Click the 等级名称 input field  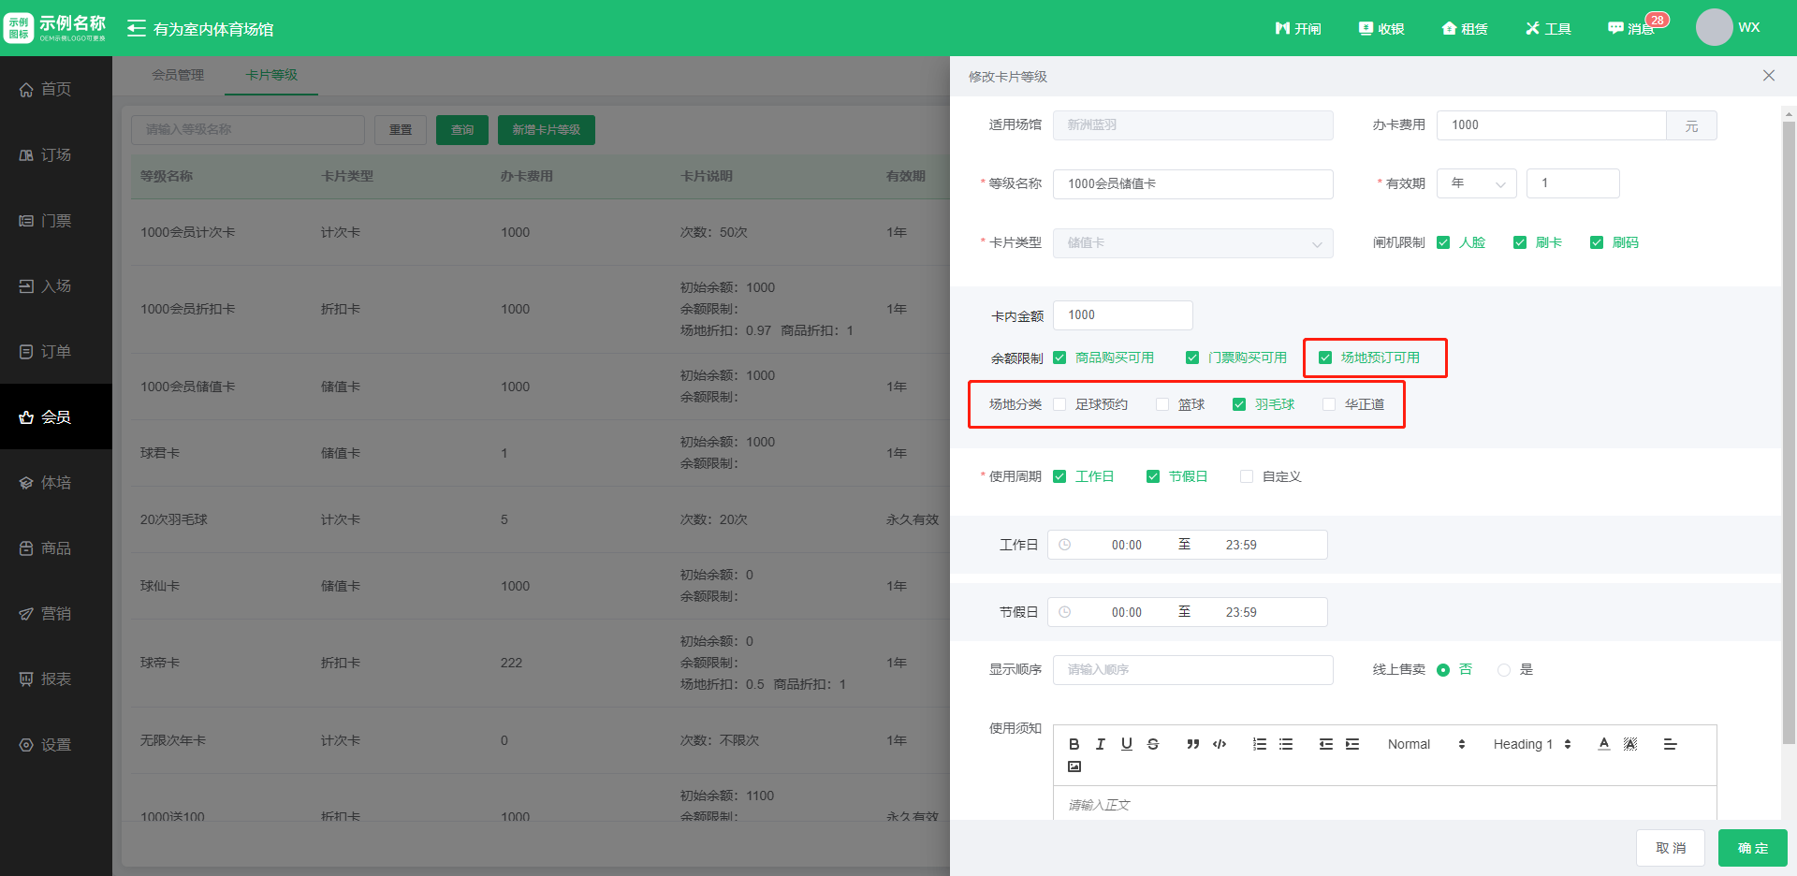1193,184
